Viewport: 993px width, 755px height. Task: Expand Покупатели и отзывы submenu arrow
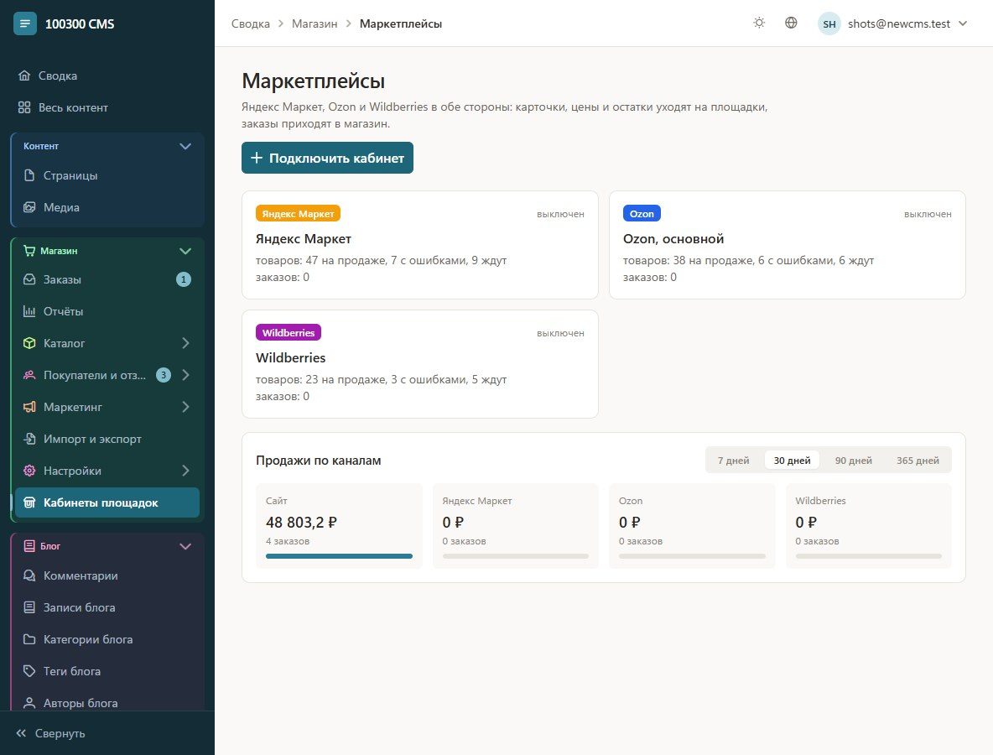pyautogui.click(x=185, y=375)
